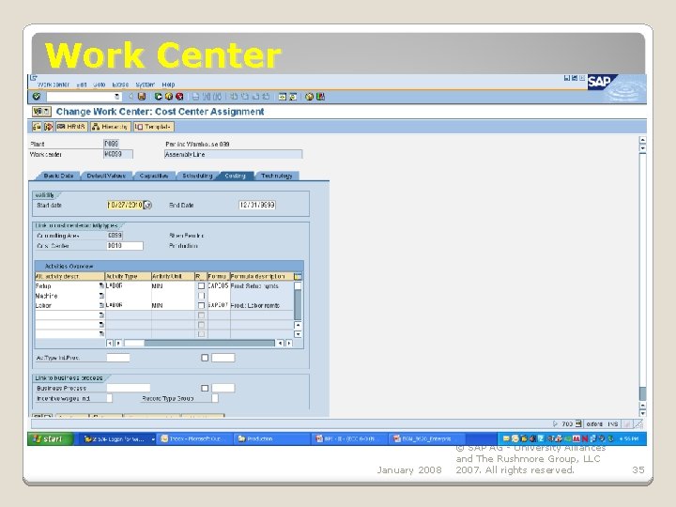Screen dimensions: 676x507
Task: Click the green Back arrow icon
Action: point(159,97)
